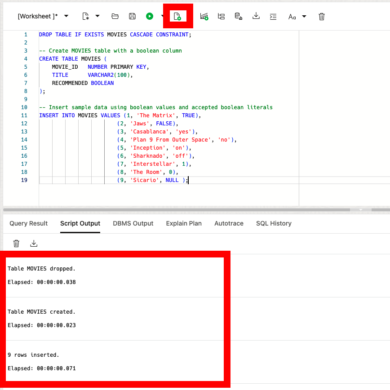Image resolution: width=390 pixels, height=390 pixels.
Task: Clear script output with the trash icon
Action: [x=17, y=244]
